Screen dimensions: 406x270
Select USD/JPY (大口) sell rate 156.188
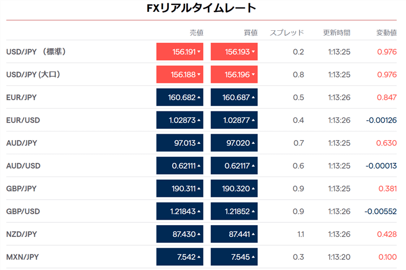(180, 75)
